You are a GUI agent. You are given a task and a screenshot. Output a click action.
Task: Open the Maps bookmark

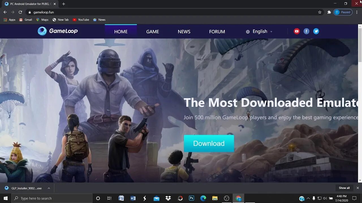tap(42, 20)
